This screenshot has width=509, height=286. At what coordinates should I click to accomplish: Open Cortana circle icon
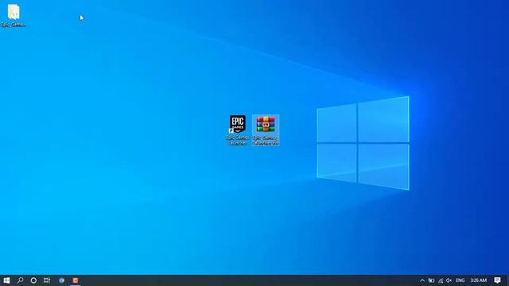(x=33, y=280)
